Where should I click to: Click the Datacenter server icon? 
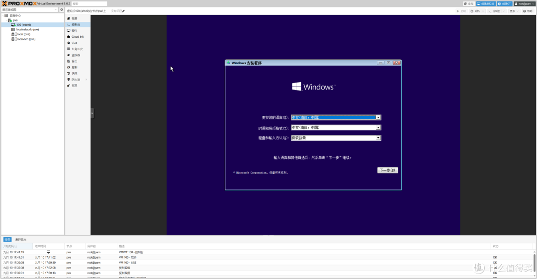click(x=6, y=16)
